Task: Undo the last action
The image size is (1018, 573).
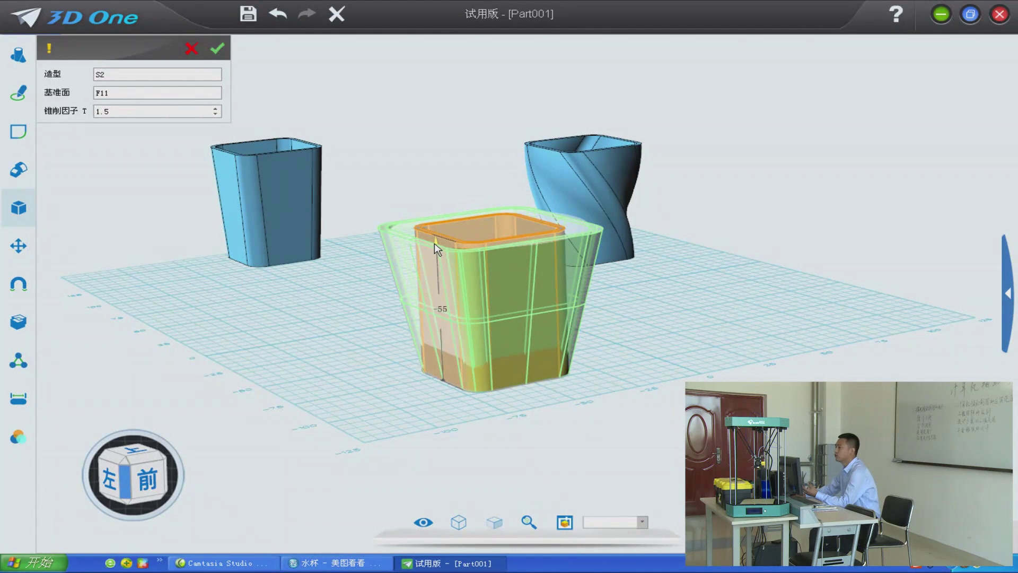Action: tap(278, 13)
